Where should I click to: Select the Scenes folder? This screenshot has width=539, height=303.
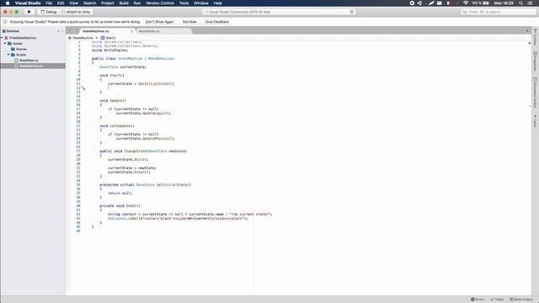tap(21, 49)
